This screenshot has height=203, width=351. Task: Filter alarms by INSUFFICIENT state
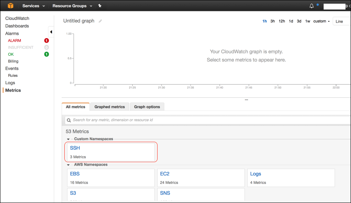(21, 48)
